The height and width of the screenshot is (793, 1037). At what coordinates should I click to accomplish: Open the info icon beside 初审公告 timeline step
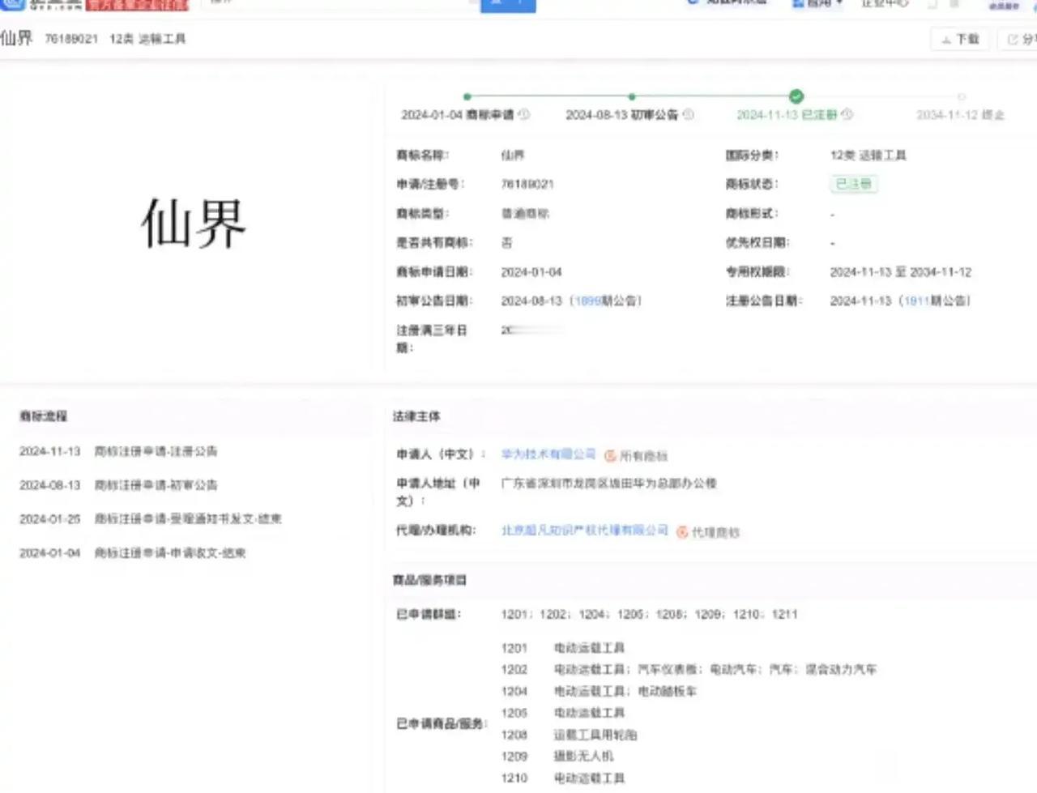(689, 114)
